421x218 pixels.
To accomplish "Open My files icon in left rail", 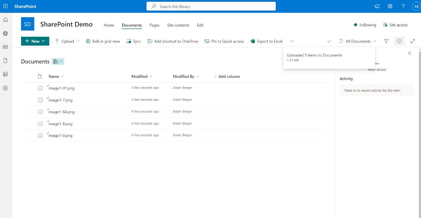I will click(x=5, y=60).
